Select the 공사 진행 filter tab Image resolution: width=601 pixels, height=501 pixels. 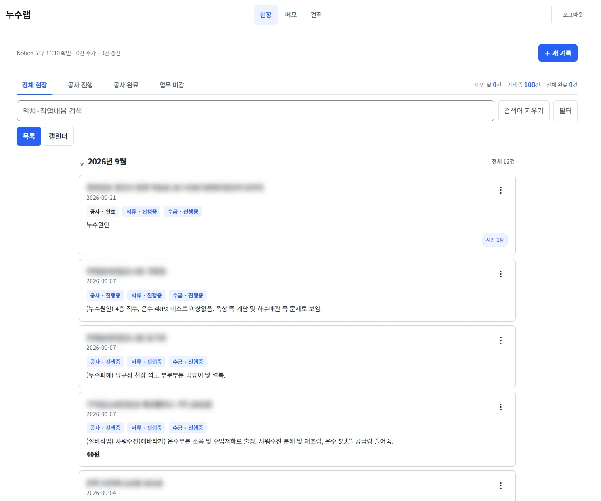point(80,85)
